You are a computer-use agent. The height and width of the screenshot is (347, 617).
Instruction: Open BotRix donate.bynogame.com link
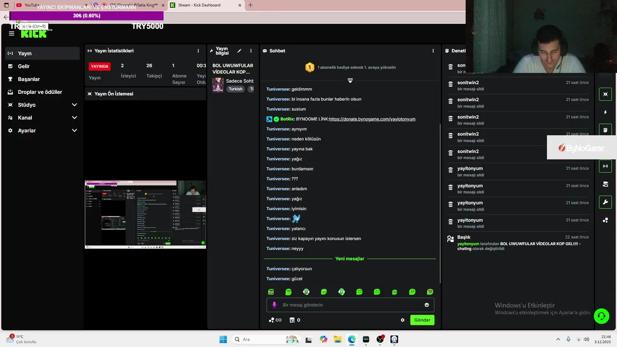pos(372,119)
